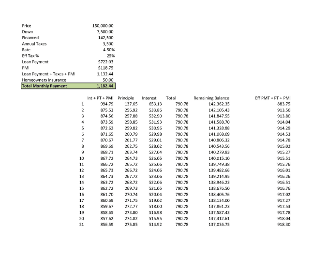Click the Loan Payment value $722.03
Viewport: 329px width, 254px height.
(x=105, y=62)
